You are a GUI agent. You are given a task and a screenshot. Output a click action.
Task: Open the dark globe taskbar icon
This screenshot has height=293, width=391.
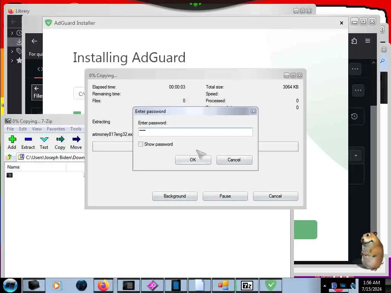[81, 285]
